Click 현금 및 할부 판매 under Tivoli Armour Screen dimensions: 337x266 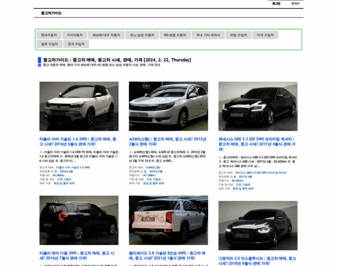coord(64,183)
